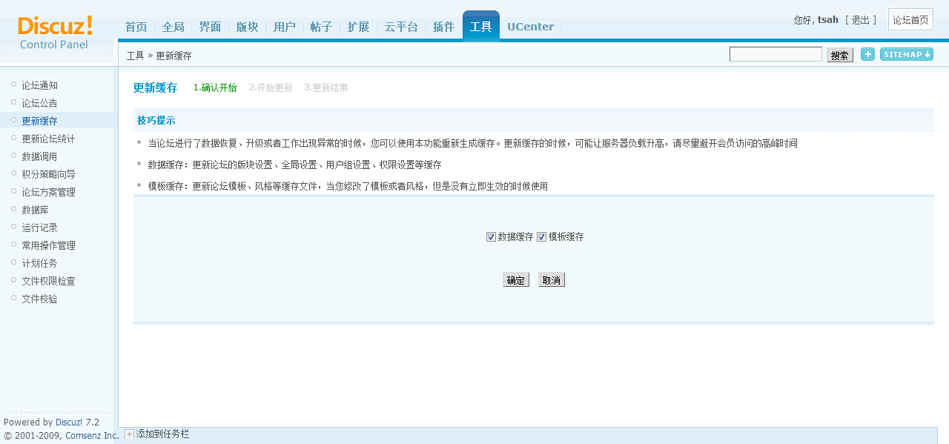Open the 用户 top navigation tab

[x=284, y=27]
